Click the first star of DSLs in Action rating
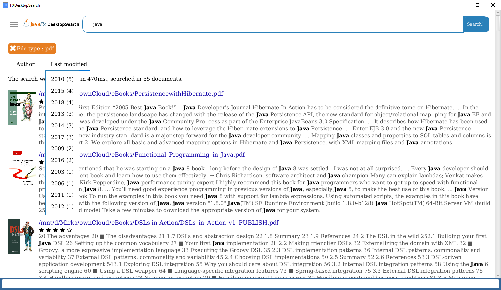The width and height of the screenshot is (501, 290). (x=41, y=230)
